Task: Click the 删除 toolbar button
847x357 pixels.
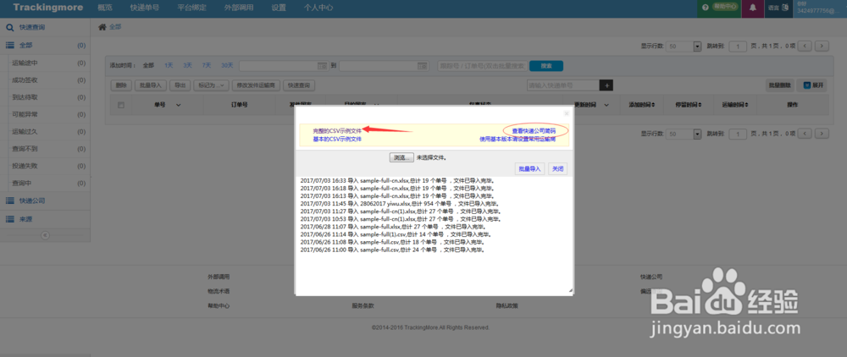Action: (121, 85)
